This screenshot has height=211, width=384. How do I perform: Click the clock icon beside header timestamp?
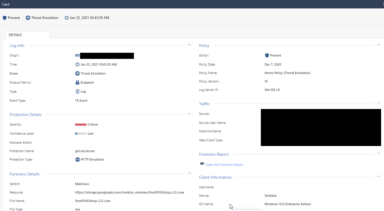pos(67,18)
